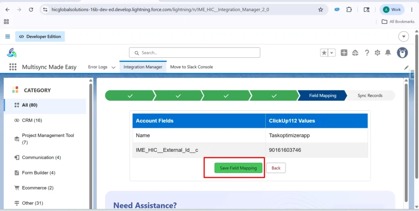The image size is (419, 211).
Task: Reload the page
Action: click(31, 10)
